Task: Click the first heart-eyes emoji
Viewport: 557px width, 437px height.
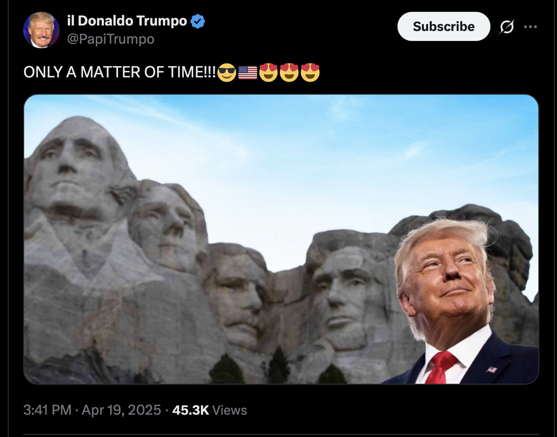Action: click(x=268, y=72)
